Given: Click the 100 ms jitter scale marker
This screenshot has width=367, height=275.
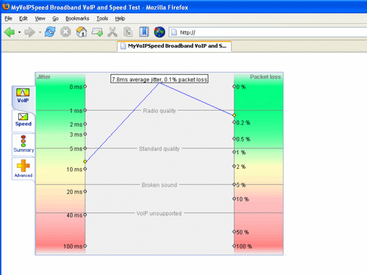Looking at the screenshot, I should (x=85, y=246).
